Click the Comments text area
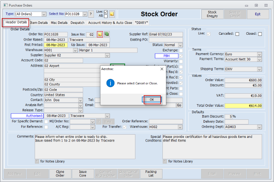Image resolution: width=274 pixels, height=182 pixels. (x=85, y=147)
